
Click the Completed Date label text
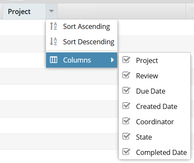click(x=161, y=152)
